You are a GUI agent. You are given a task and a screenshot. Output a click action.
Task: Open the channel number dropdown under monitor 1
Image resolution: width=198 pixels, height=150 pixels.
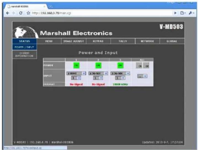76,78
